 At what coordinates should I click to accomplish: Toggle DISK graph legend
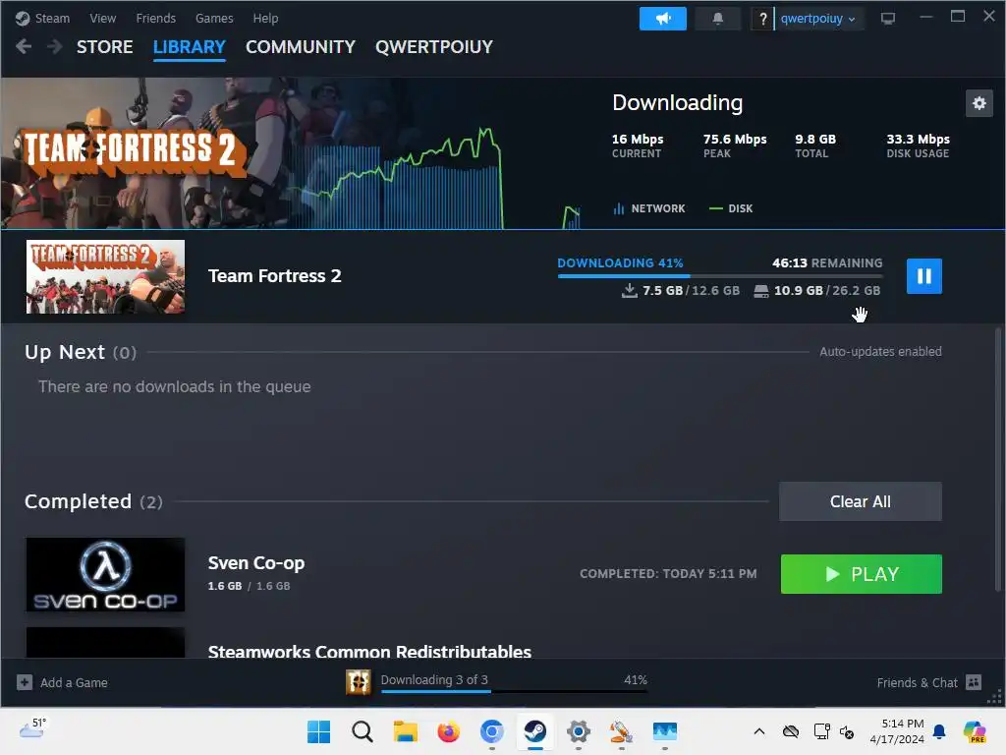point(731,208)
